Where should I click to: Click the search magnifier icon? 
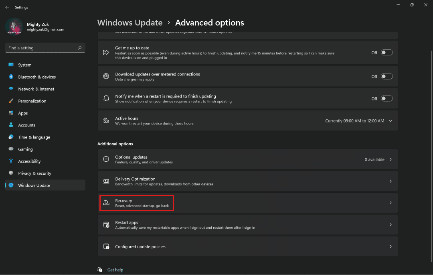[x=80, y=48]
